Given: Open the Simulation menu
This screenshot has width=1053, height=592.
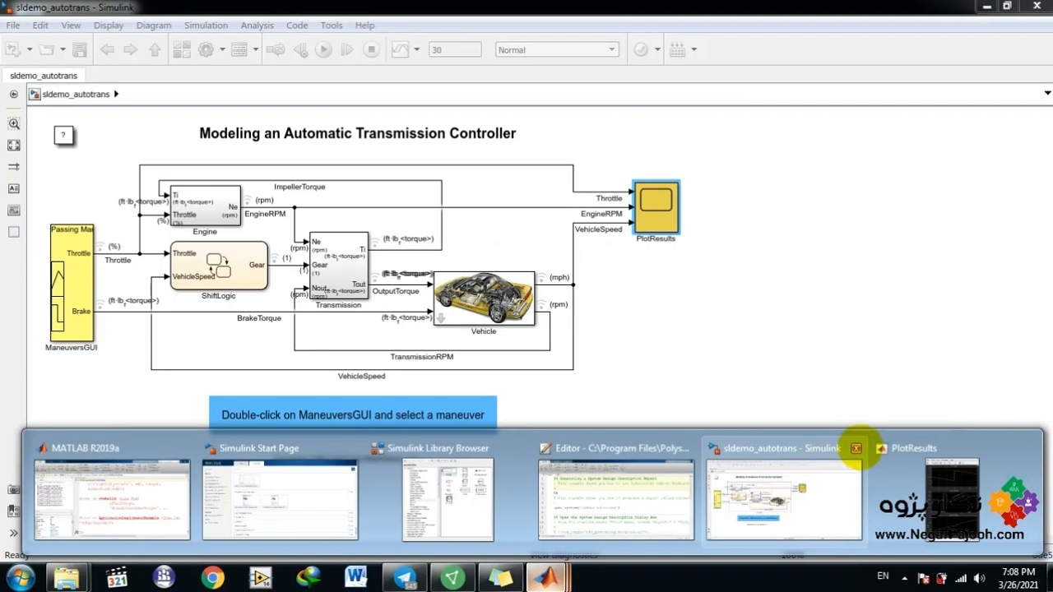Looking at the screenshot, I should click(206, 25).
